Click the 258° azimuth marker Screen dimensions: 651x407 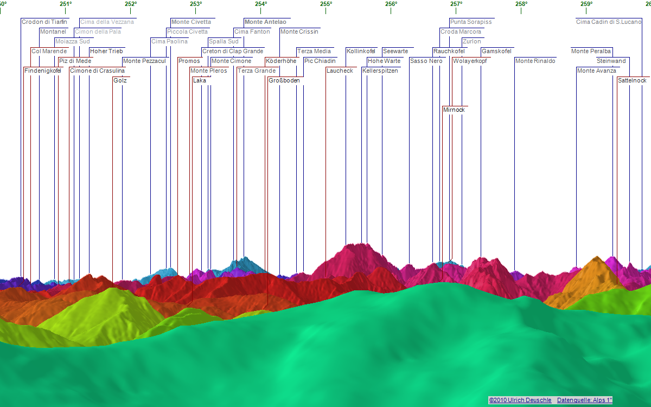[521, 4]
